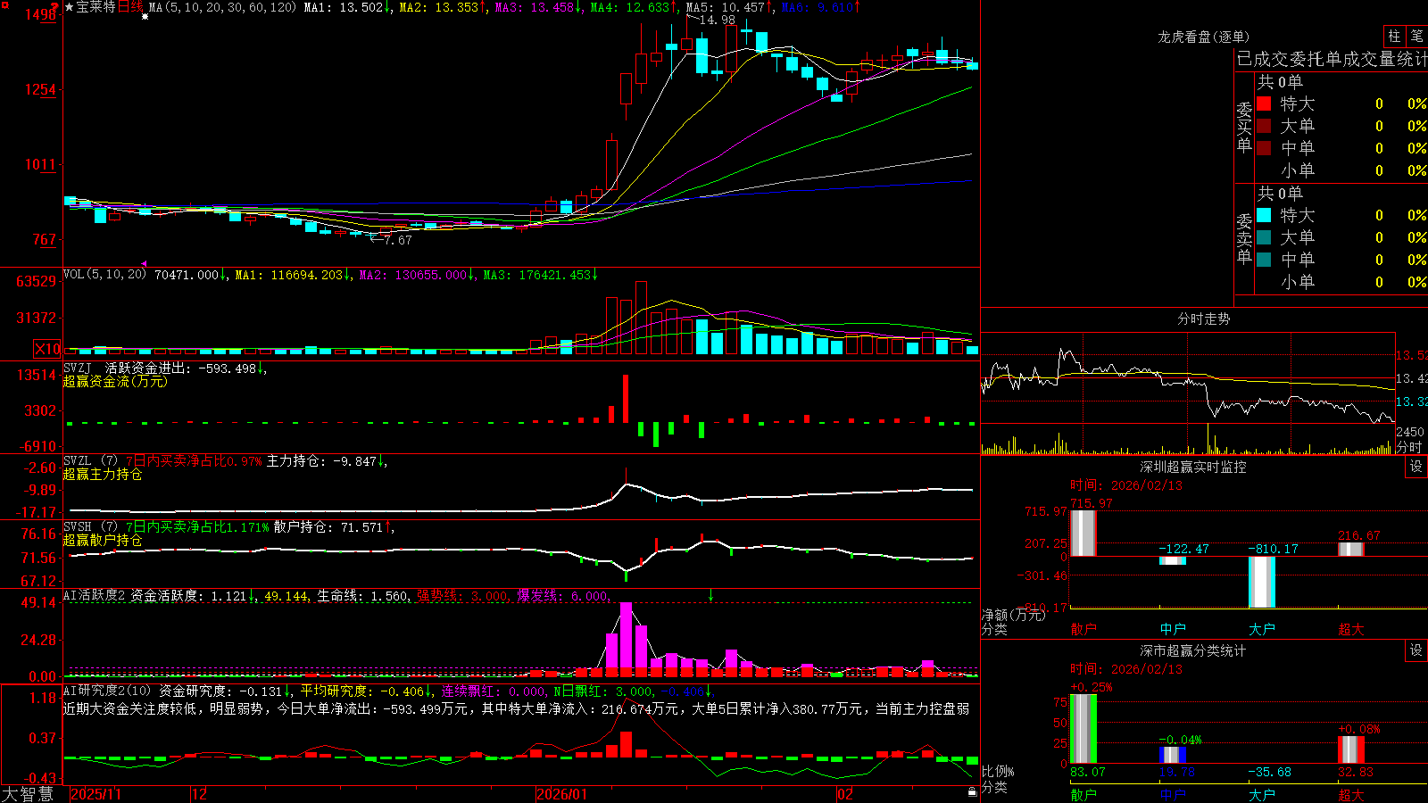Click the green down arrow in AI活跃度 panel
The image size is (1428, 803).
[x=711, y=595]
